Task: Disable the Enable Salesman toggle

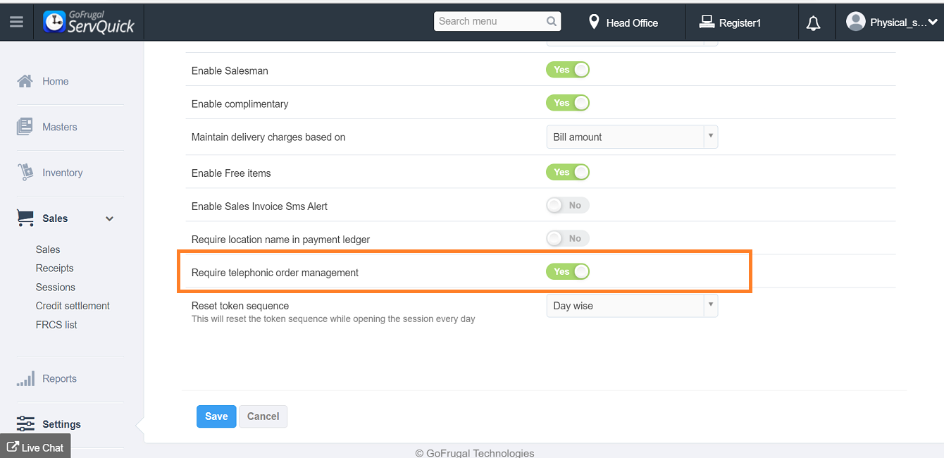Action: 567,70
